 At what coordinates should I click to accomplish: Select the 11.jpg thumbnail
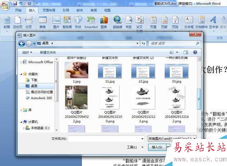click(110, 71)
